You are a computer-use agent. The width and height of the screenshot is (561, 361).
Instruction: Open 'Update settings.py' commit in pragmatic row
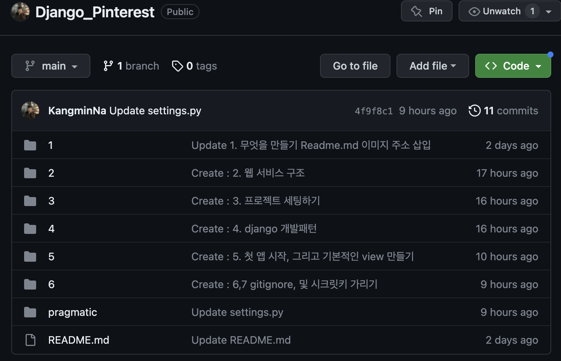click(x=237, y=312)
